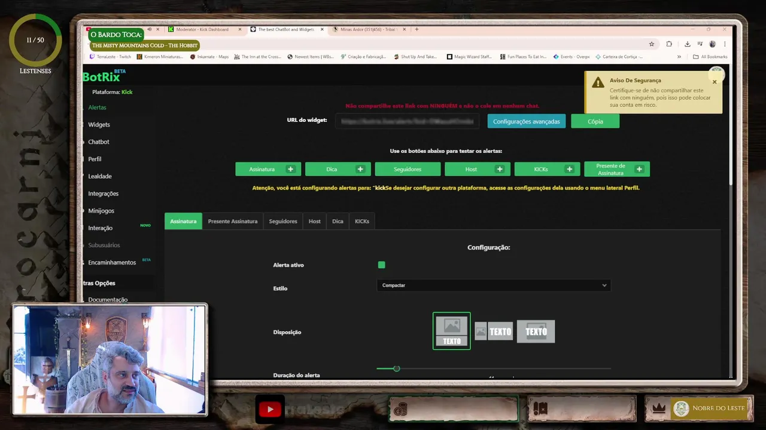Open a new browser tab
766x430 pixels.
pyautogui.click(x=417, y=29)
